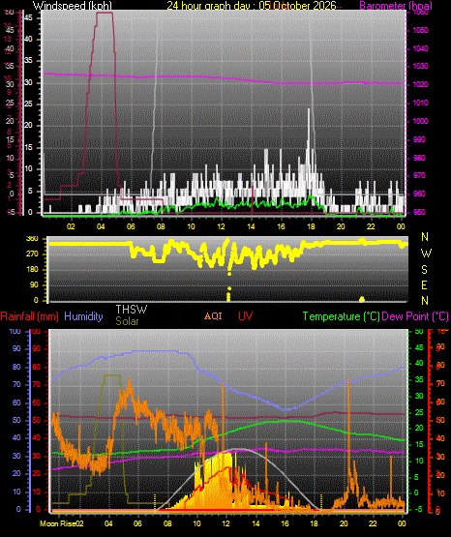Click the 22 hour label under the windspeed graph

point(371,226)
